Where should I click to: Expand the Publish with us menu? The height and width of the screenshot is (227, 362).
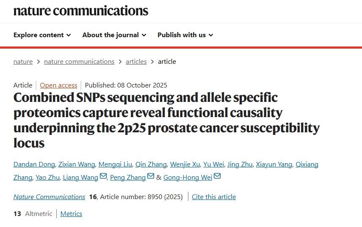pyautogui.click(x=185, y=35)
